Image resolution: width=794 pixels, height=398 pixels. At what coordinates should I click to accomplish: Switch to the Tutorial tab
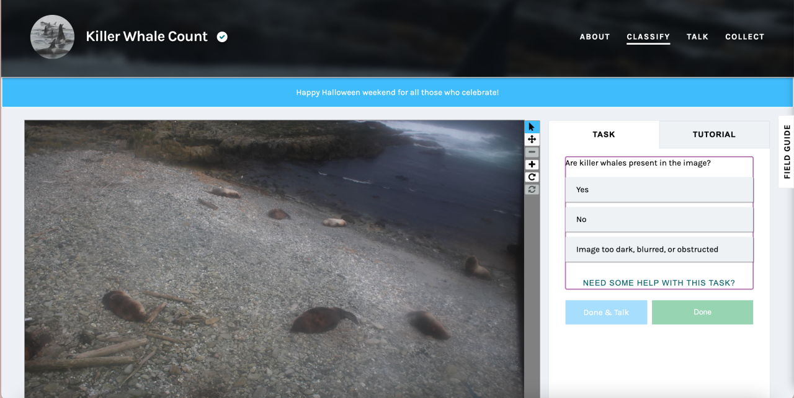coord(714,135)
